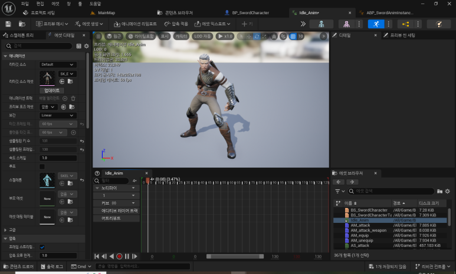Collapse the 압축 section
The height and width of the screenshot is (274, 456).
tap(5, 238)
